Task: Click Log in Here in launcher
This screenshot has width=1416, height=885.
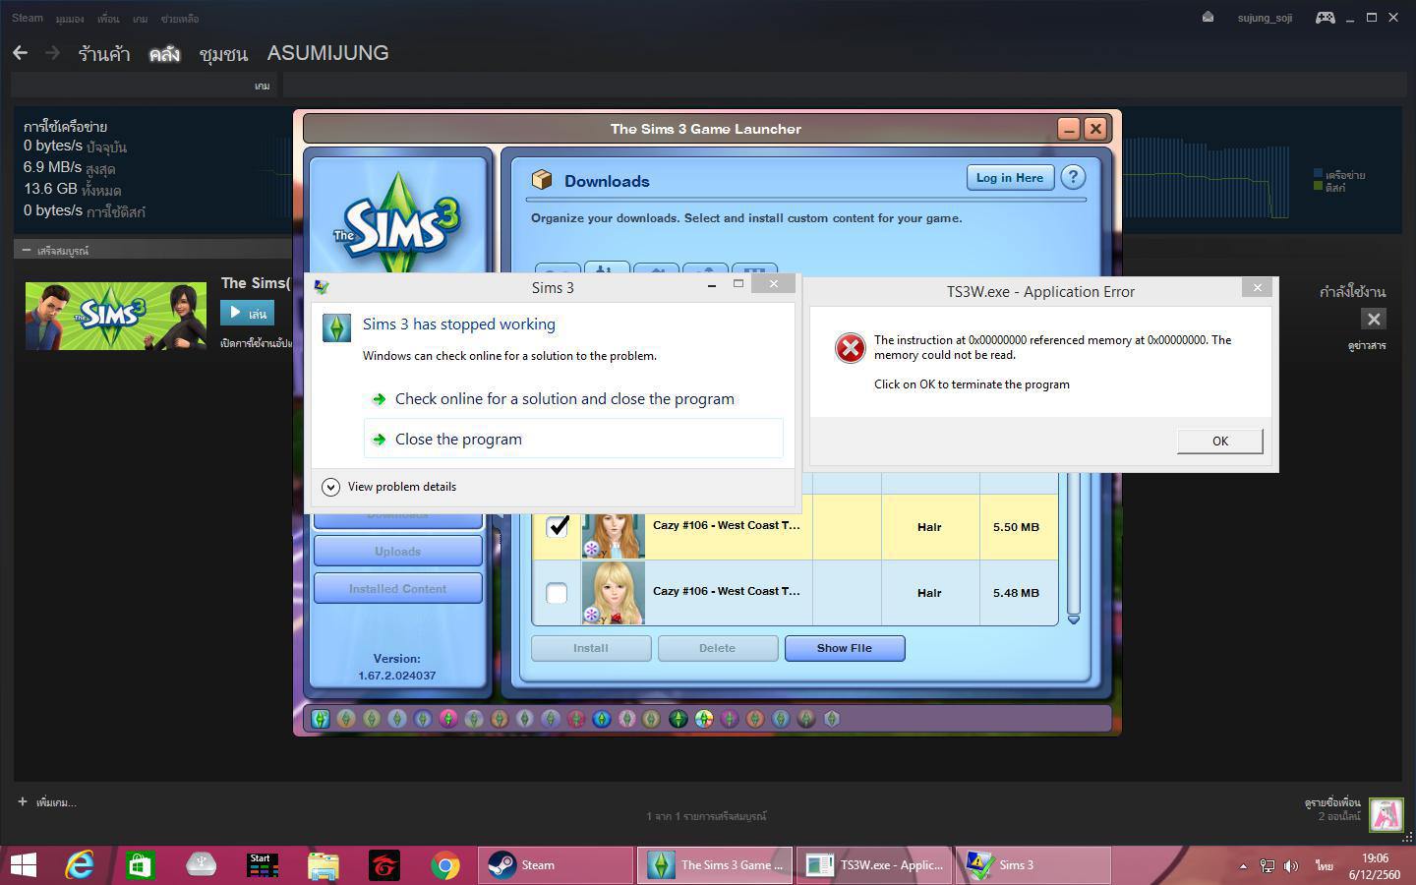Action: tap(1010, 178)
